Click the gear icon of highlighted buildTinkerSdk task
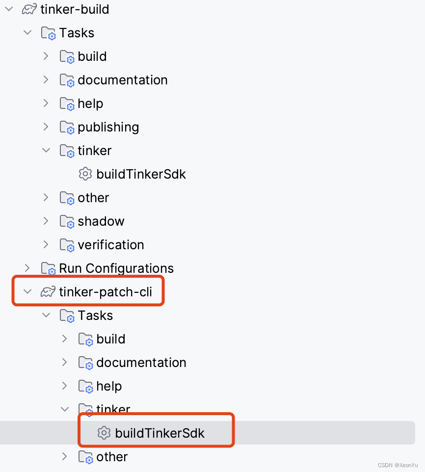This screenshot has width=425, height=472. click(104, 433)
